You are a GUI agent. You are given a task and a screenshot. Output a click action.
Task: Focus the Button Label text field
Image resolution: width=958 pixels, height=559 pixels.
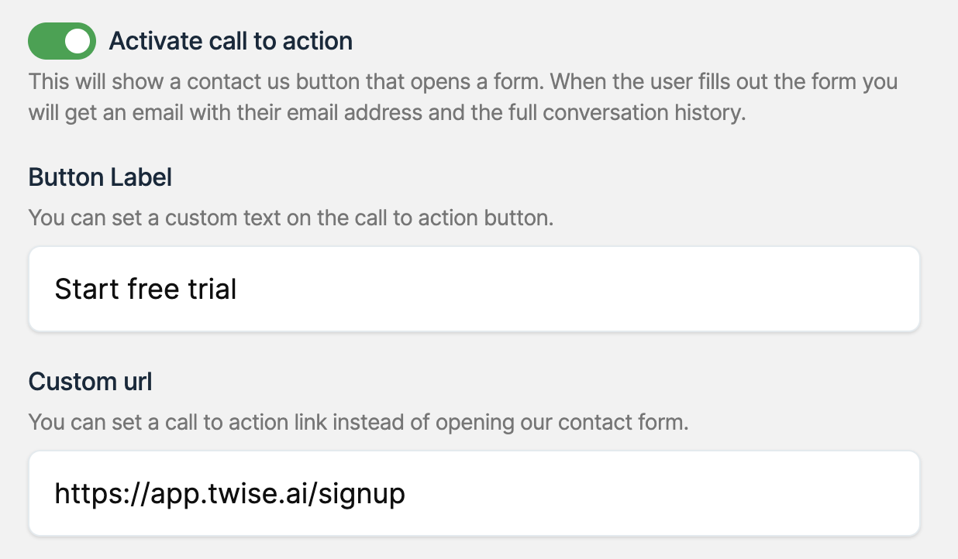click(x=474, y=289)
